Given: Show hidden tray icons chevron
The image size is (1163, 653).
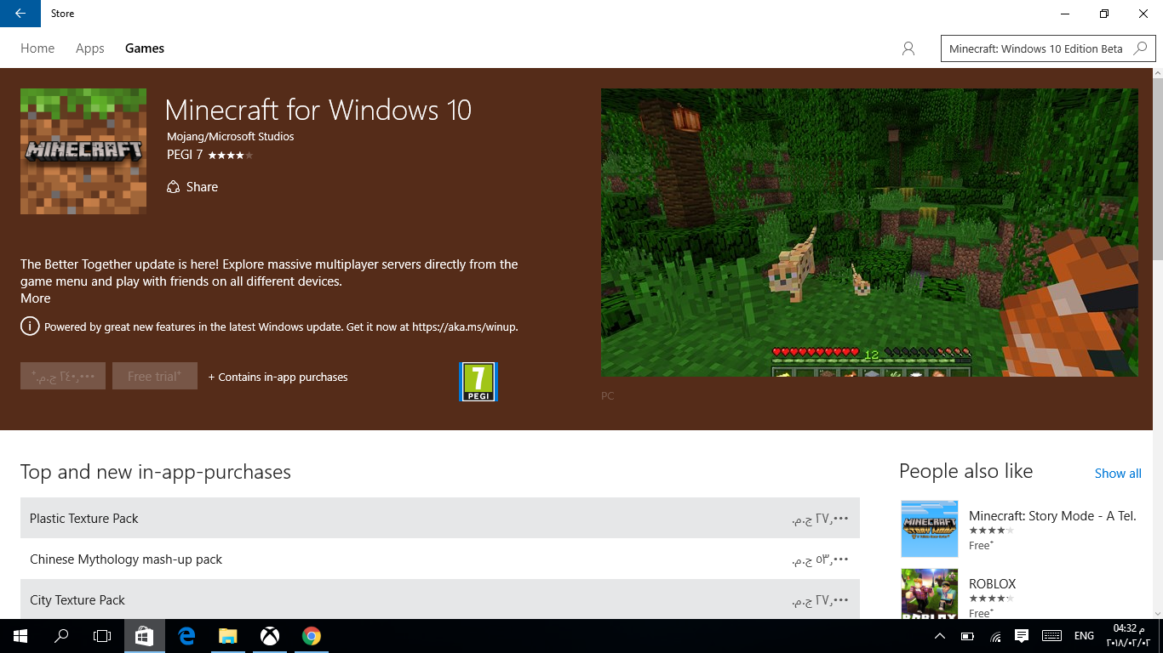Looking at the screenshot, I should point(940,636).
